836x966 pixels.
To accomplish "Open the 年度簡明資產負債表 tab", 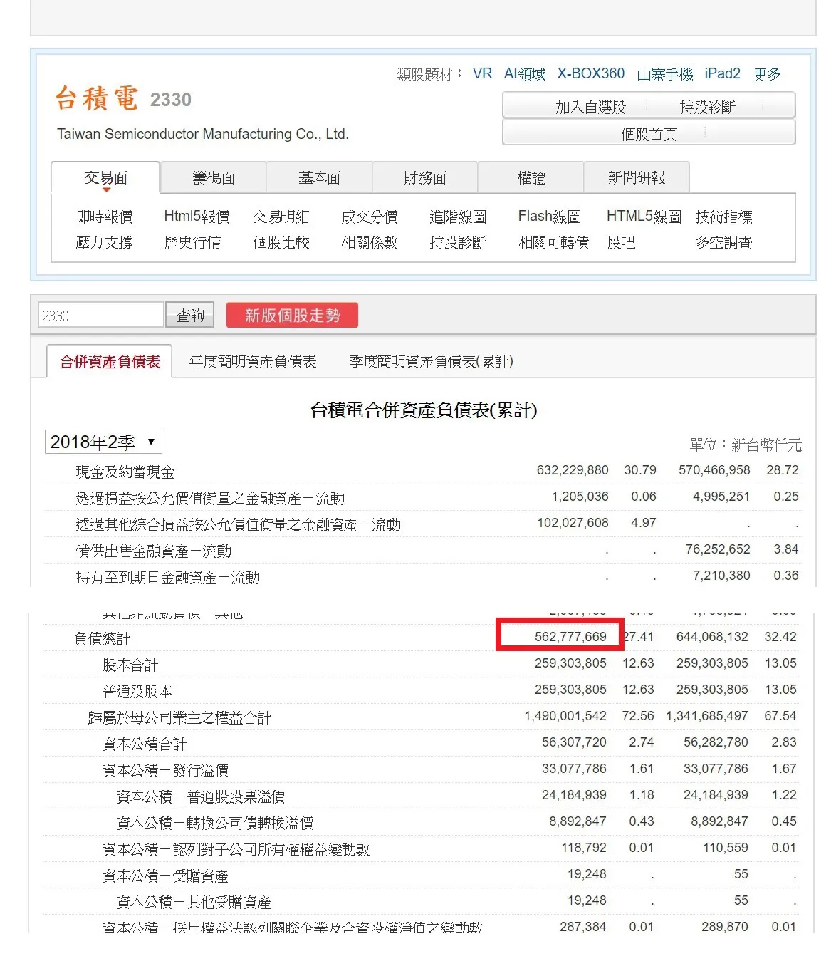I will click(253, 362).
